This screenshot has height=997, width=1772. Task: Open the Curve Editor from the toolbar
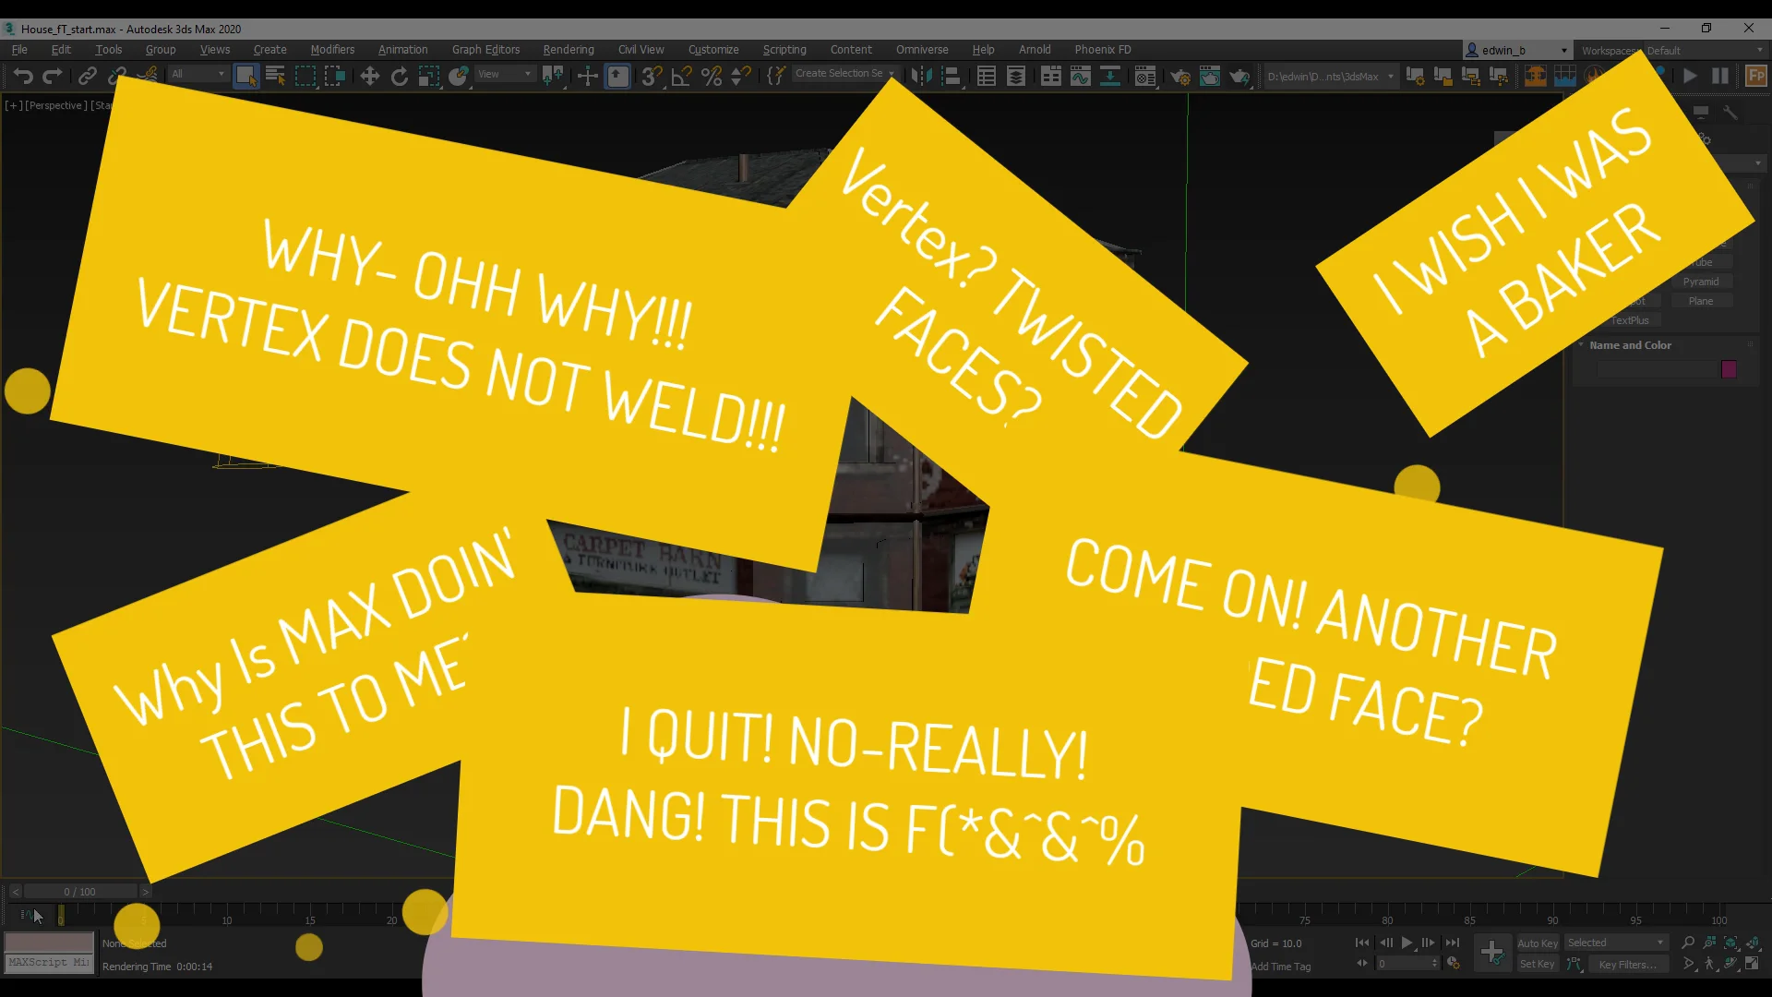(x=1081, y=76)
